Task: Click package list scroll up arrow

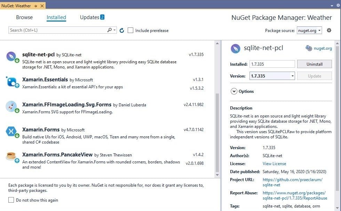Action: (217, 43)
